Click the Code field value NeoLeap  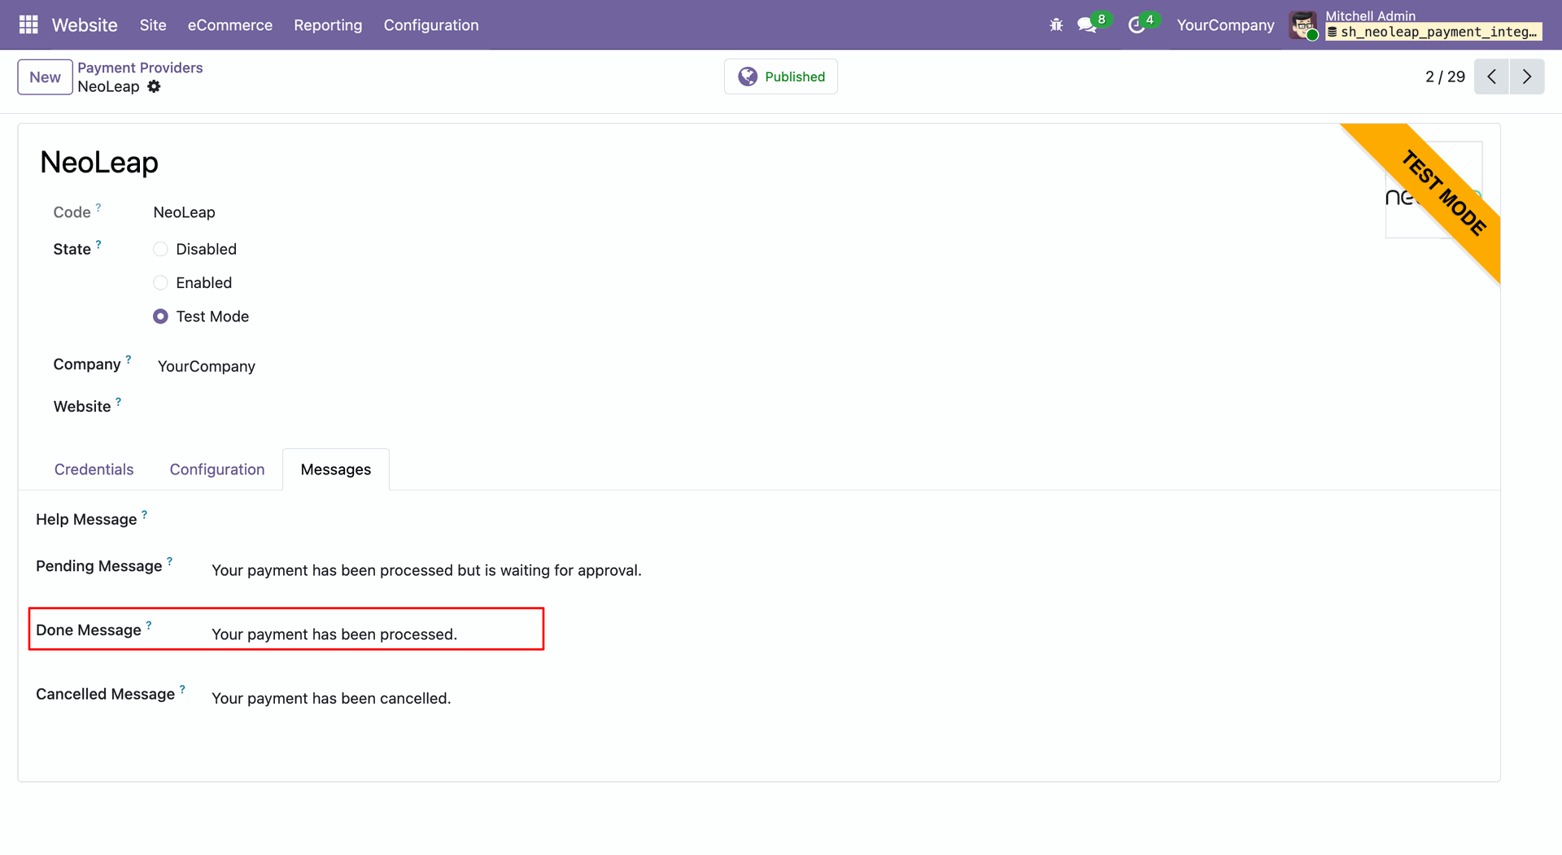coord(184,212)
